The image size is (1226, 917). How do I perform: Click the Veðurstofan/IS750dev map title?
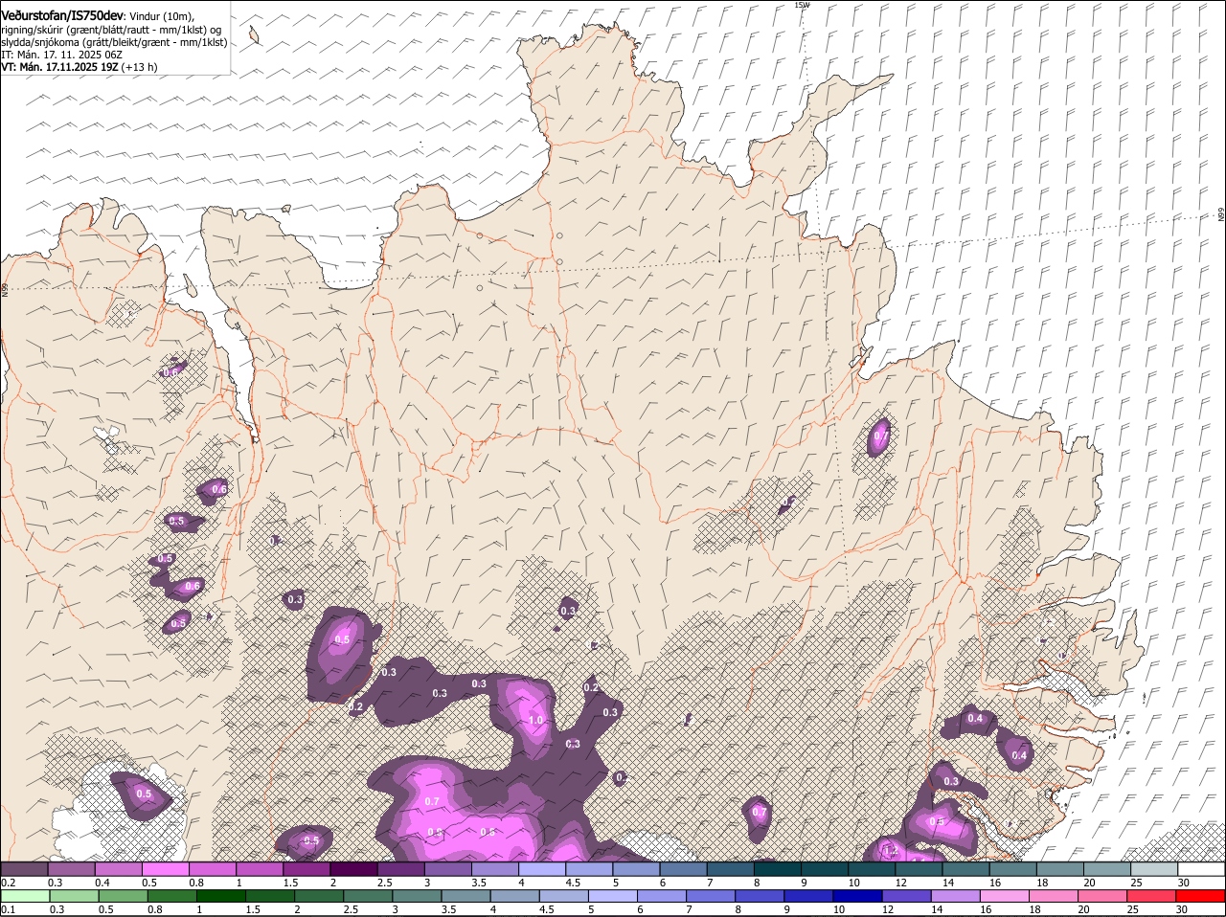[x=62, y=16]
